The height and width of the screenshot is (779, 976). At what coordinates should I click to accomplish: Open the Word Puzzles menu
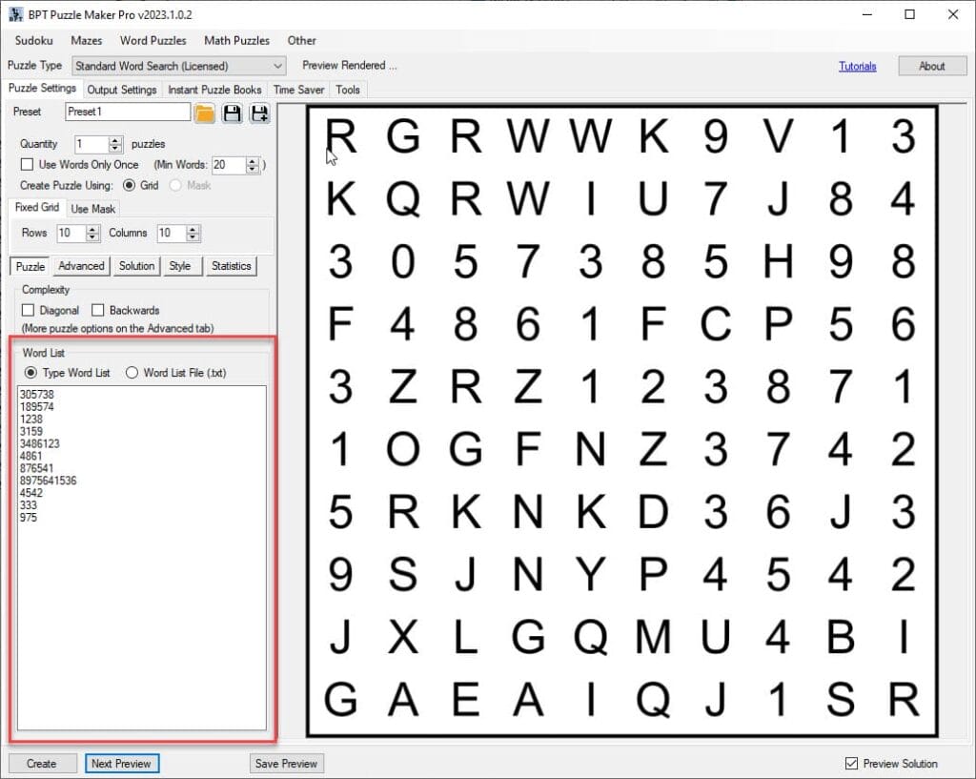point(152,41)
